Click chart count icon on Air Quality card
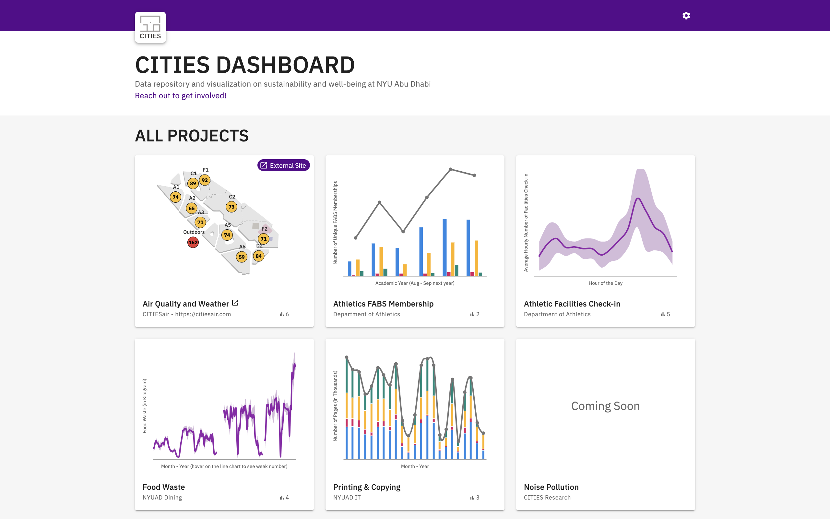This screenshot has height=519, width=830. (281, 314)
